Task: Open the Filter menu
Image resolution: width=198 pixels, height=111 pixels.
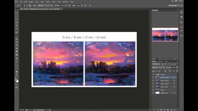Action: point(54,2)
